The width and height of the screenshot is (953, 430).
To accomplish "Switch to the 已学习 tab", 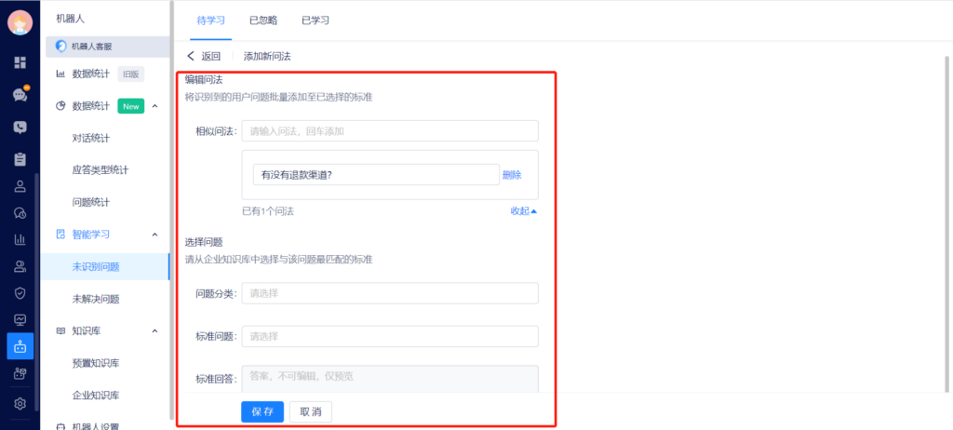I will (x=315, y=20).
